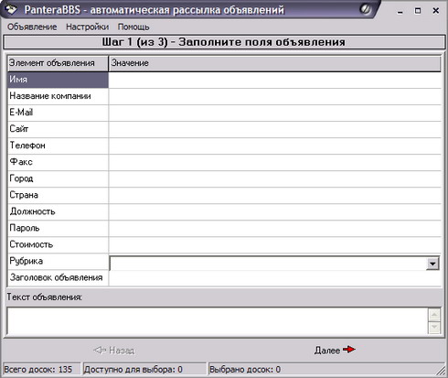Select the Страна row label
This screenshot has height=378, width=448.
click(58, 195)
